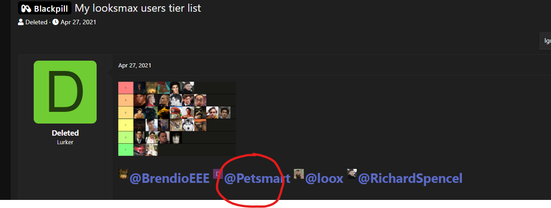Click the thread header Apr 27, 2021 date

pos(78,22)
